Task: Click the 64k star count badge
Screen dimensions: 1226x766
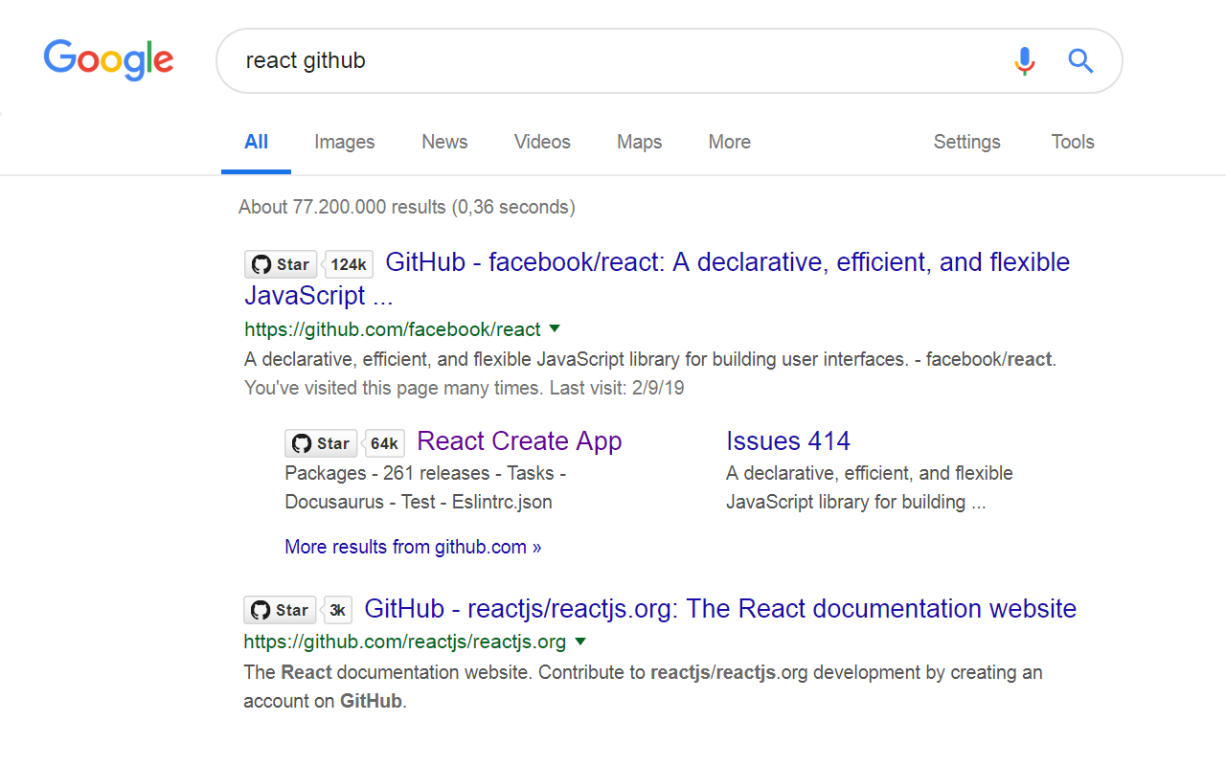Action: [384, 443]
